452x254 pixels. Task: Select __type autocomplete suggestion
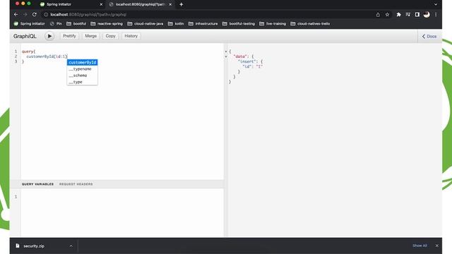coord(83,82)
